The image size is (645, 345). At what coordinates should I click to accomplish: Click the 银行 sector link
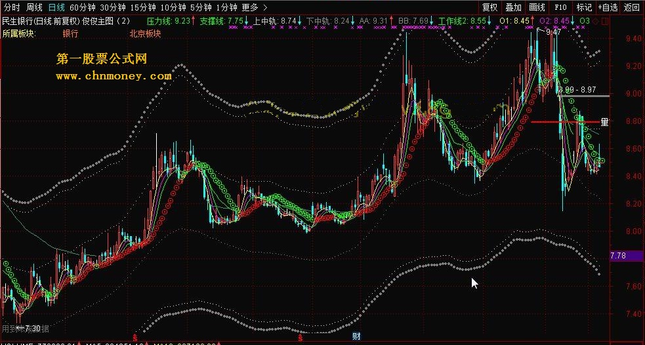coord(70,33)
